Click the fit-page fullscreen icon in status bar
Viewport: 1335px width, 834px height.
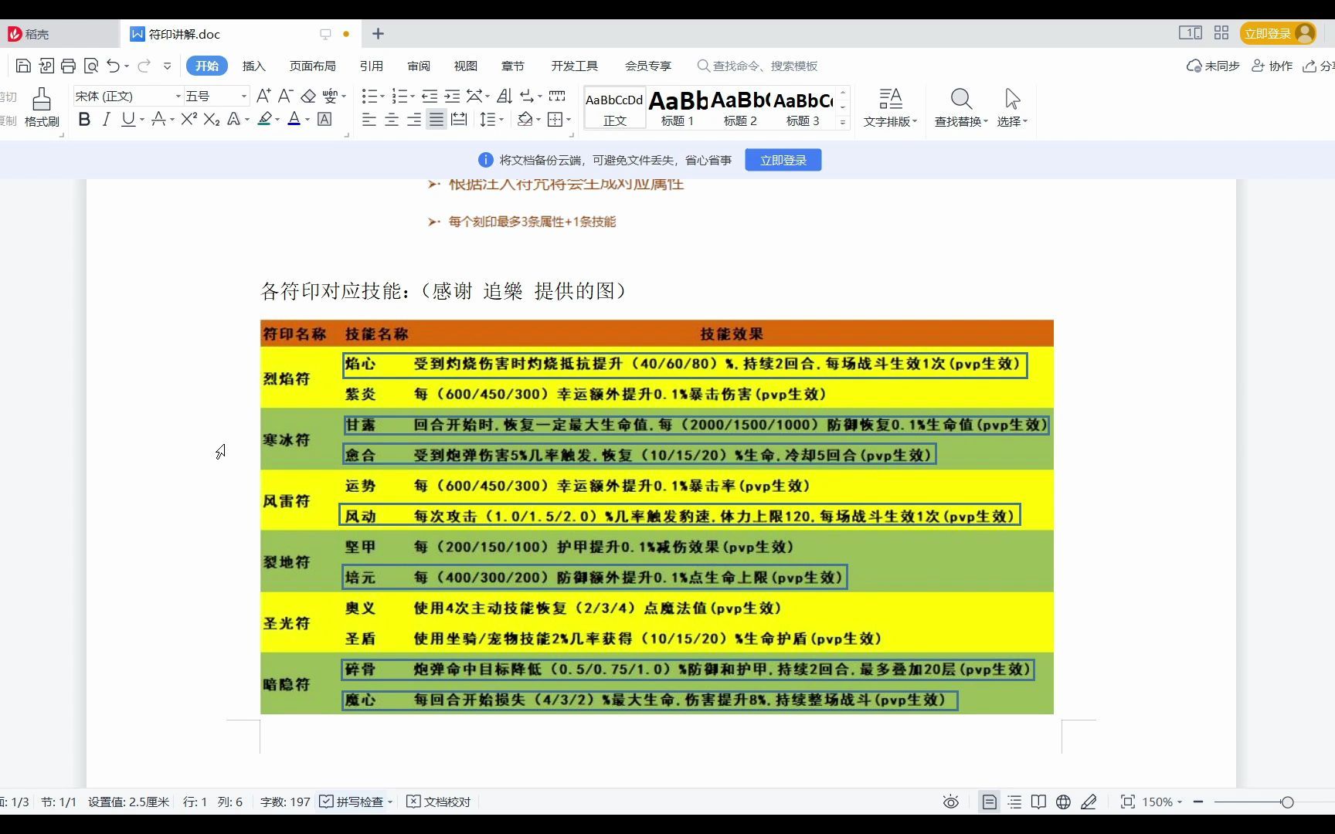click(x=1128, y=802)
